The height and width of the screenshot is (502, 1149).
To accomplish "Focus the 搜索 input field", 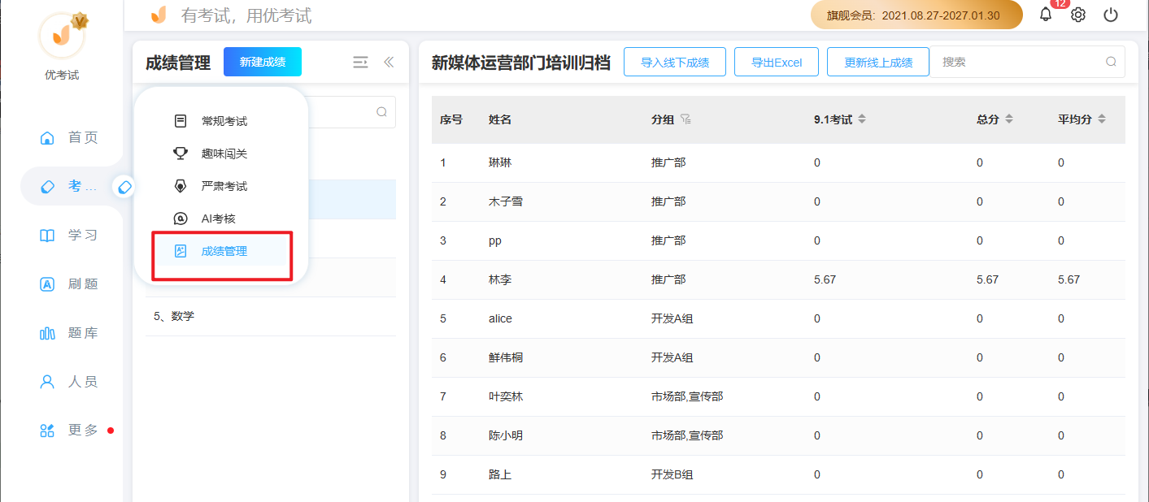I will [1028, 62].
